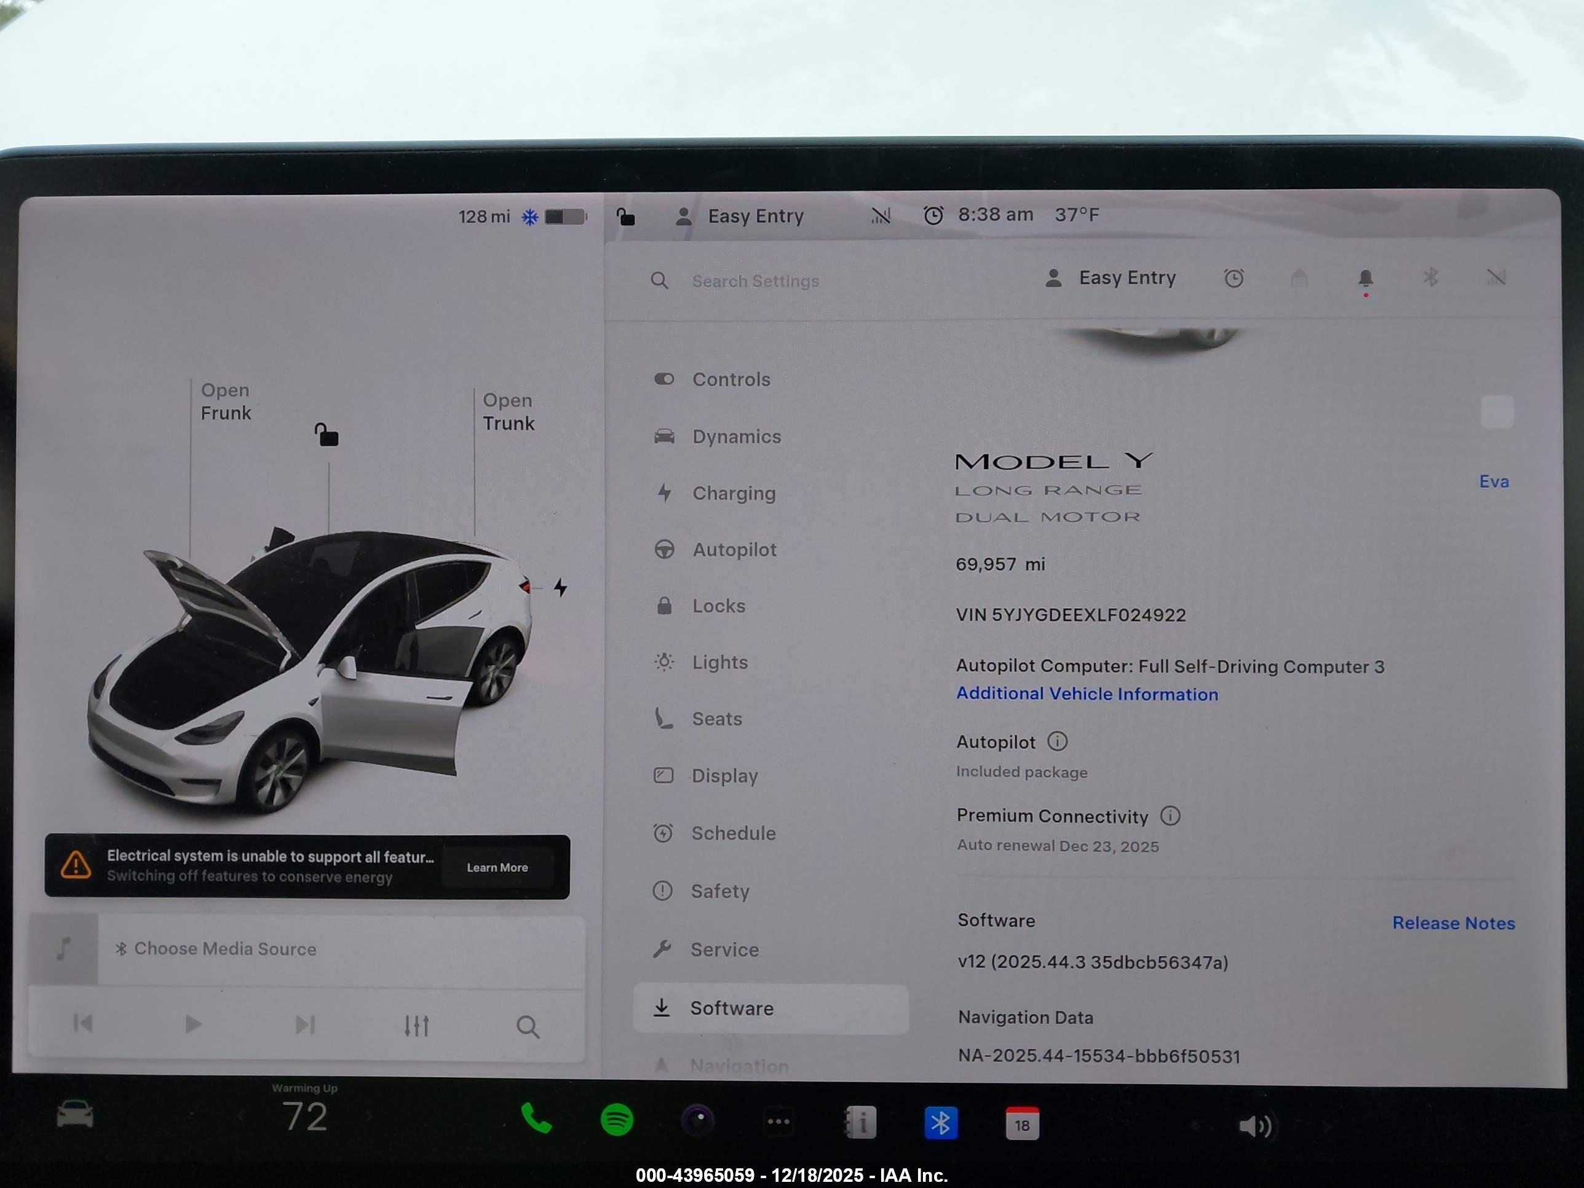The width and height of the screenshot is (1584, 1188).
Task: Tap the Premium Connectivity info icon
Action: coord(1170,815)
